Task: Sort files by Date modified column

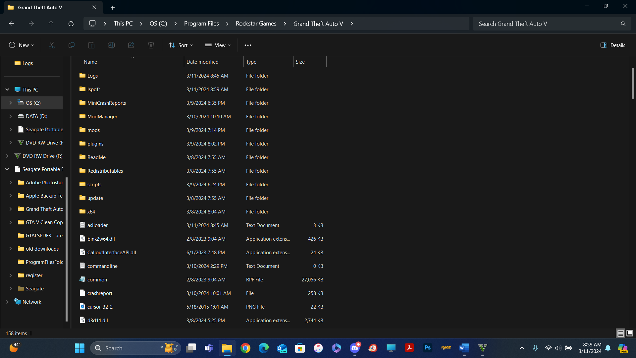Action: click(x=202, y=62)
